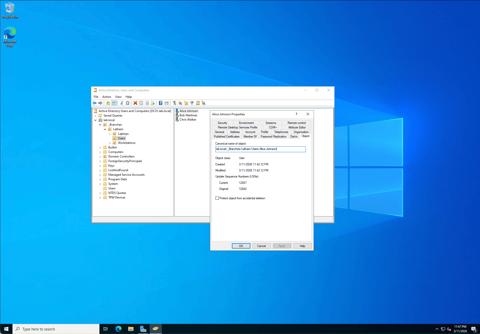
Task: Enable Protect object from accidental deletion
Action: 217,198
